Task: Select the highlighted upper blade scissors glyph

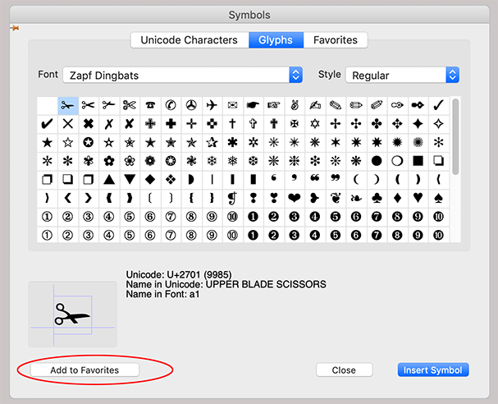Action: [68, 105]
